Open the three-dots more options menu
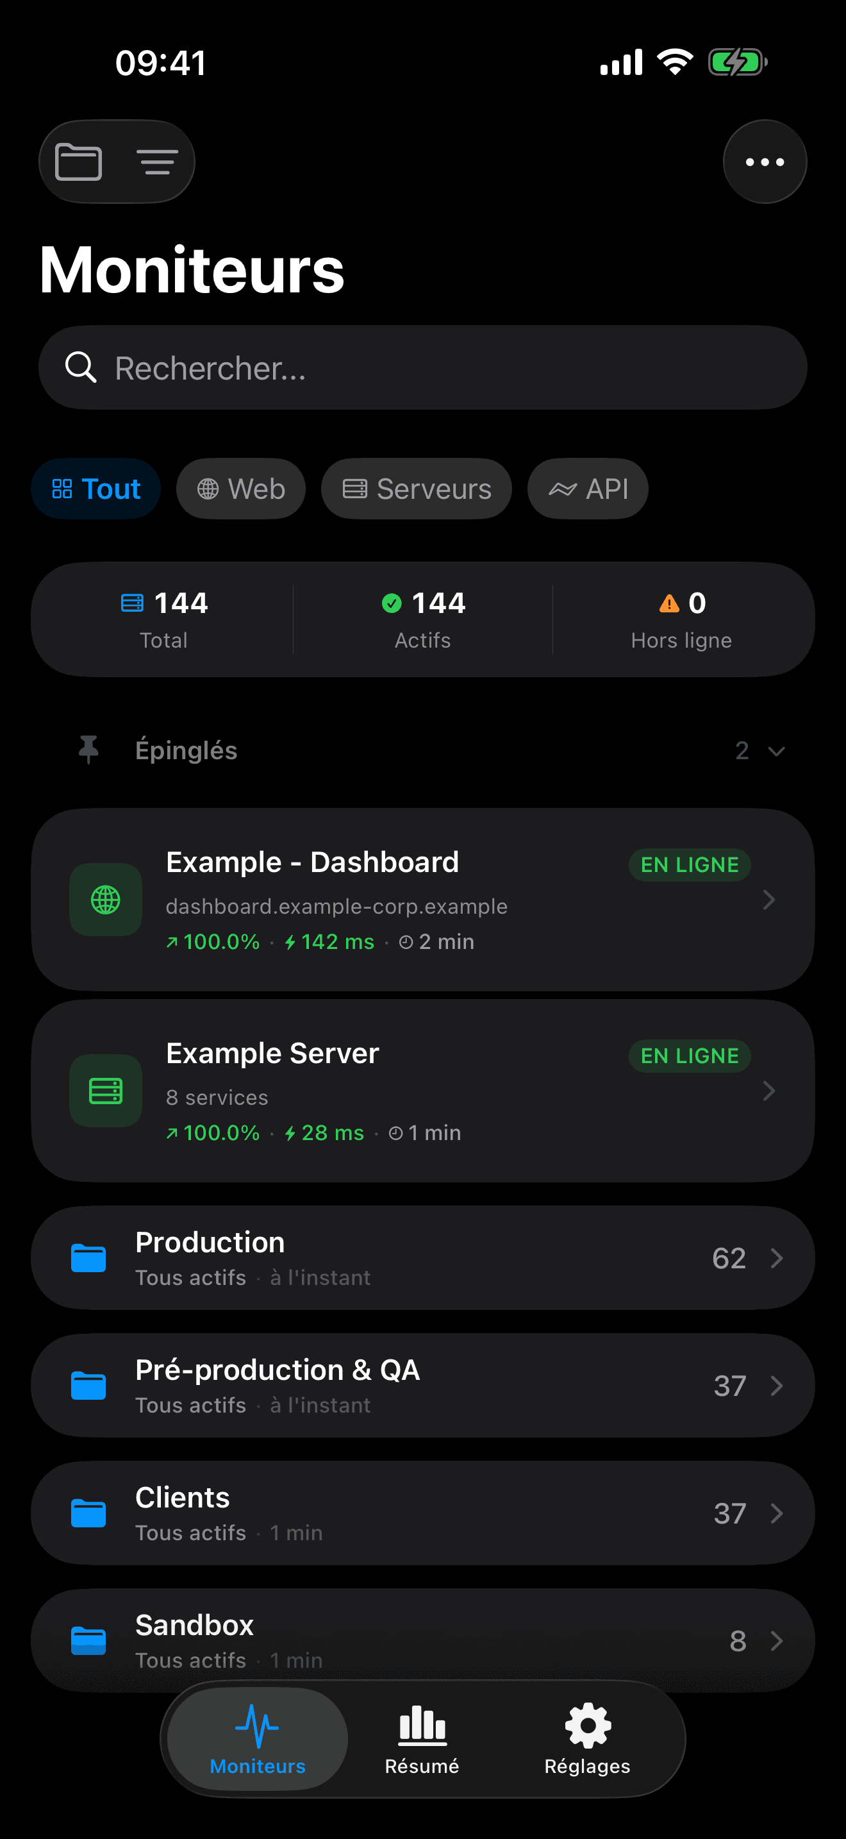The width and height of the screenshot is (846, 1839). tap(765, 162)
